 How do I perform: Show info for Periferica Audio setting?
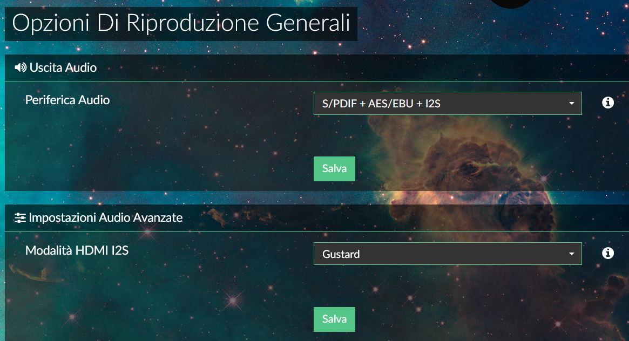(x=608, y=103)
